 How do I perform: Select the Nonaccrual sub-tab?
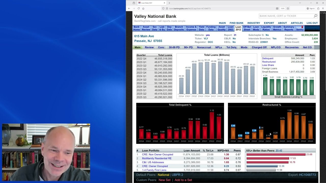click(204, 47)
